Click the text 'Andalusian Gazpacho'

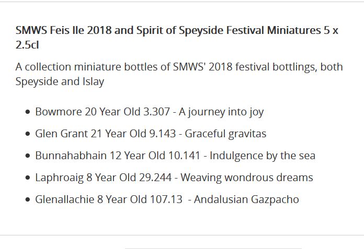(x=246, y=199)
